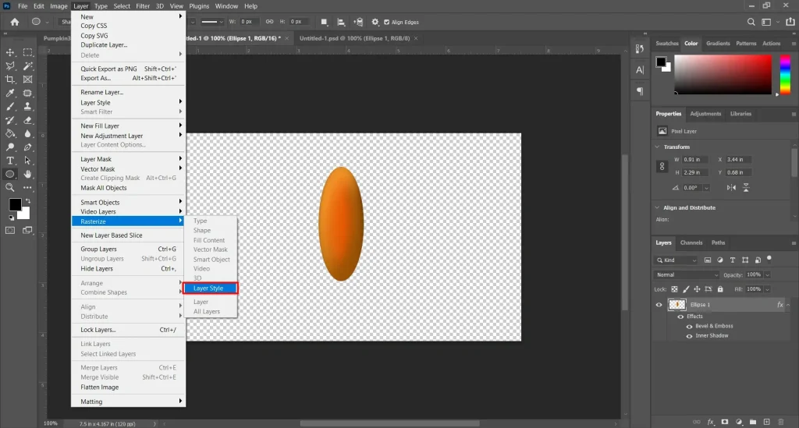Viewport: 799px width, 428px height.
Task: Select the Brush tool
Action: point(9,106)
